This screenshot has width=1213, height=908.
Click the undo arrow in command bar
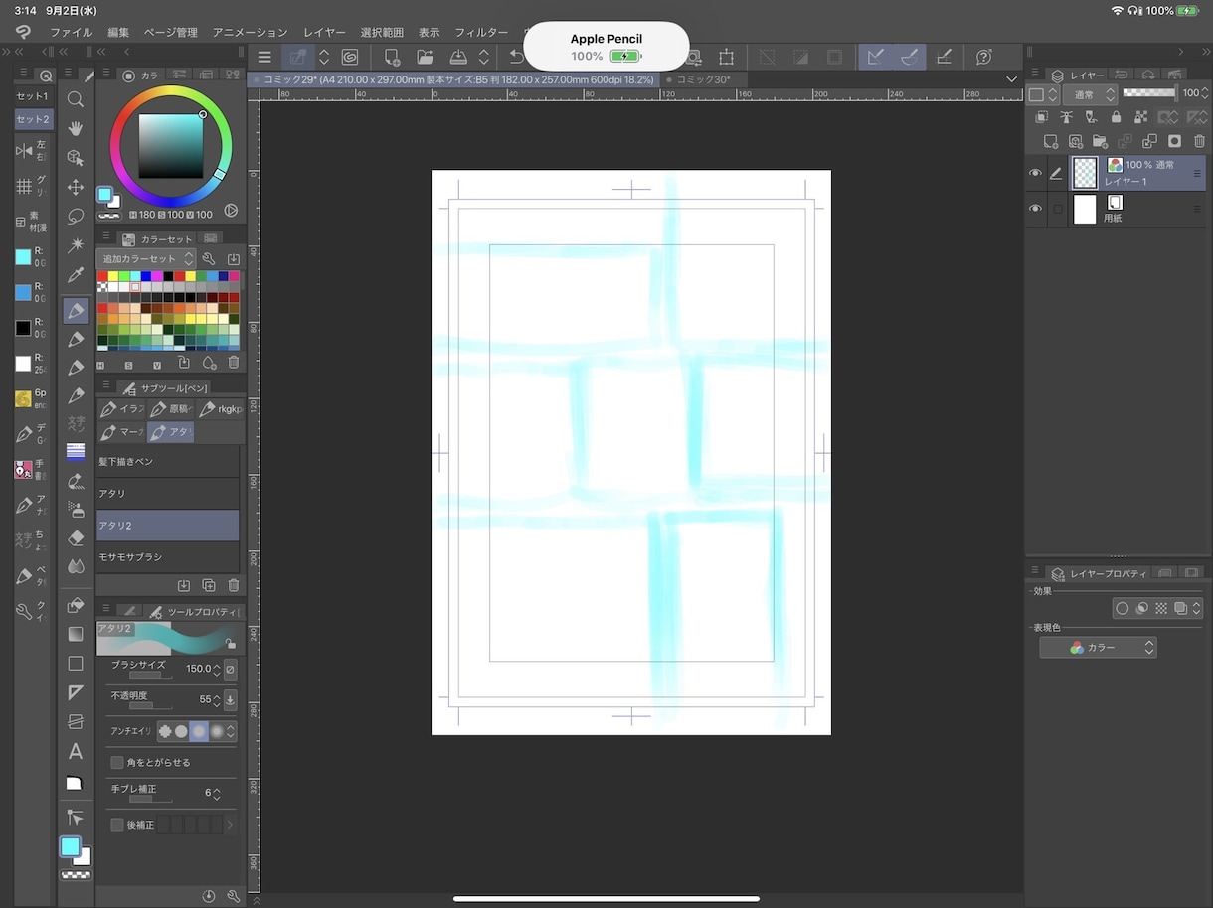coord(517,57)
